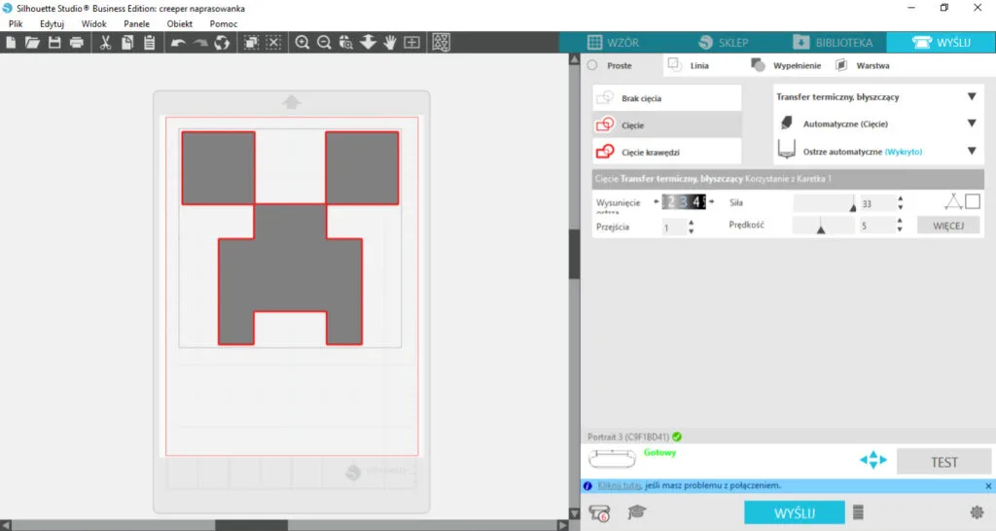Save the design with the floppy disk icon
996x531 pixels.
coord(54,43)
